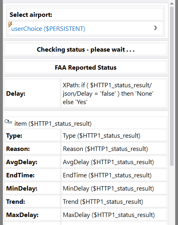178x225 pixels.
Task: Click the lightning bolt action icon
Action: 10,24
